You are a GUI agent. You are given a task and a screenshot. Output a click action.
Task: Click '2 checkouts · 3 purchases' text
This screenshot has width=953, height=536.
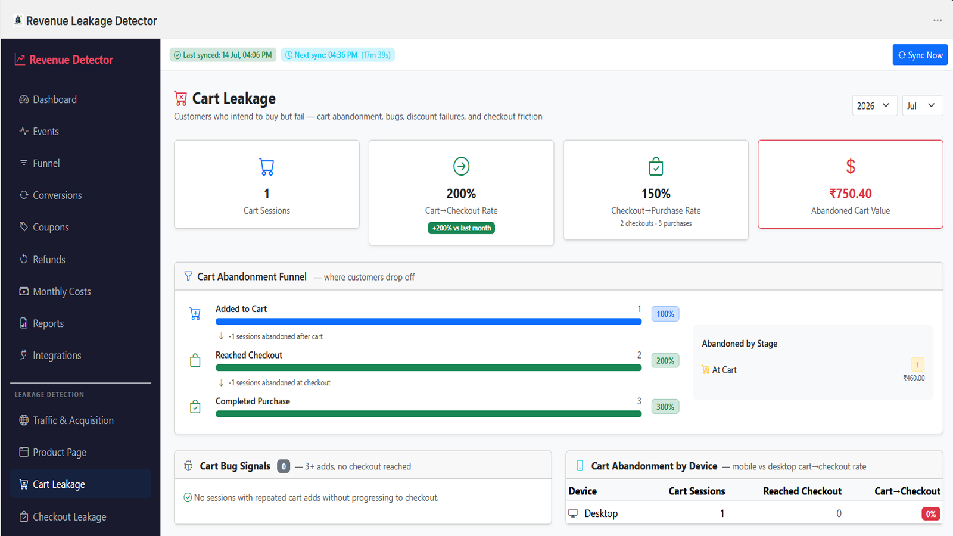pyautogui.click(x=656, y=223)
